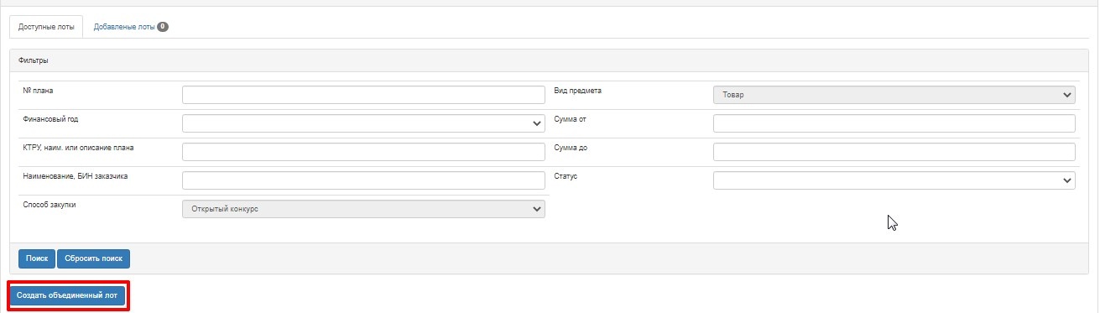Click the Сбросить поиск button
1100x313 pixels.
[x=94, y=258]
